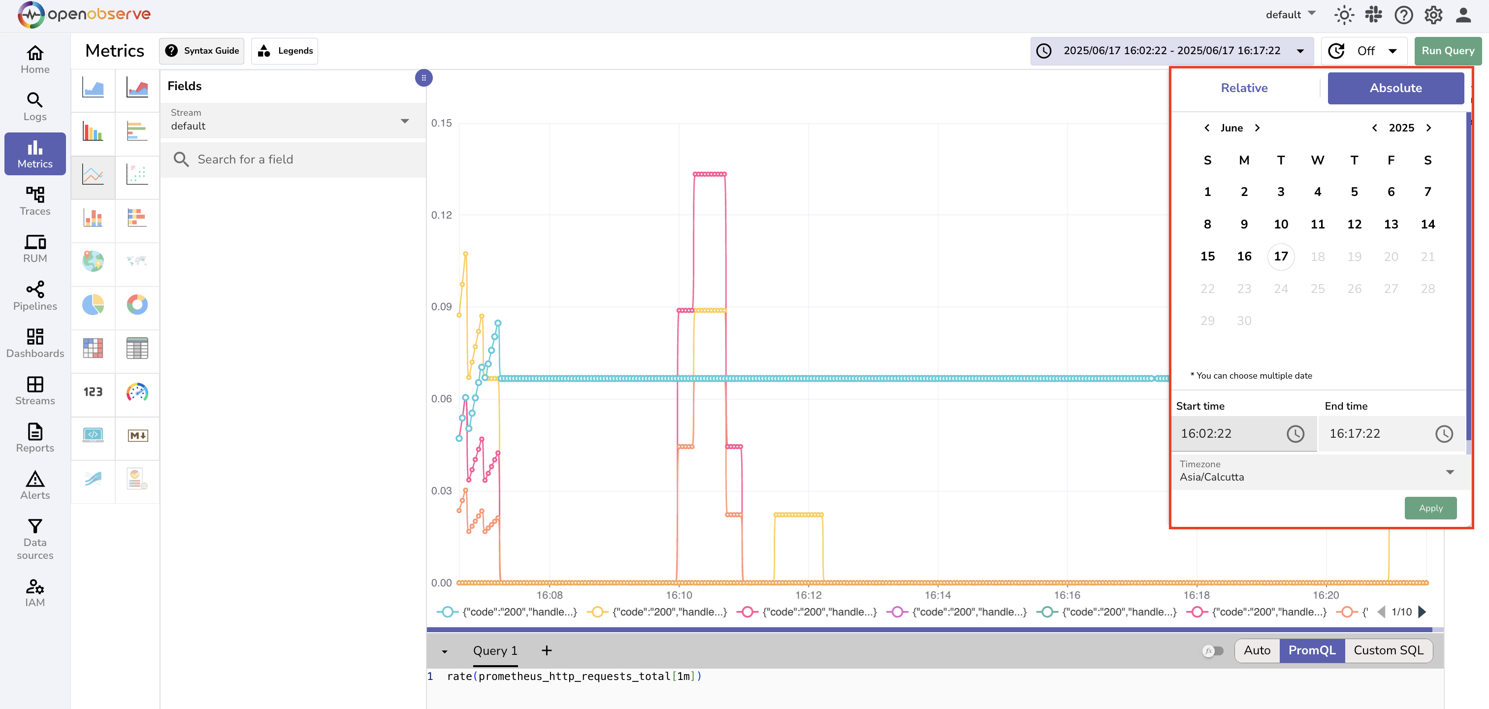Choose the scatter plot chart type
The image size is (1489, 709).
(137, 175)
